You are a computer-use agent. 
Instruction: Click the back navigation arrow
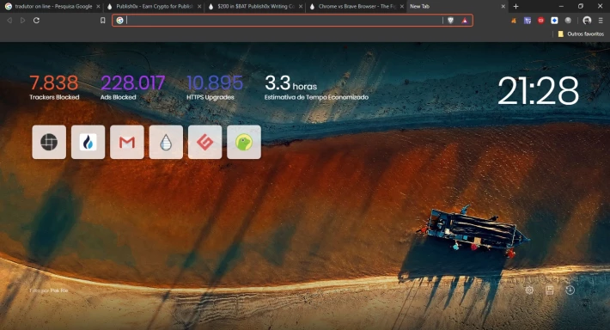(x=9, y=21)
